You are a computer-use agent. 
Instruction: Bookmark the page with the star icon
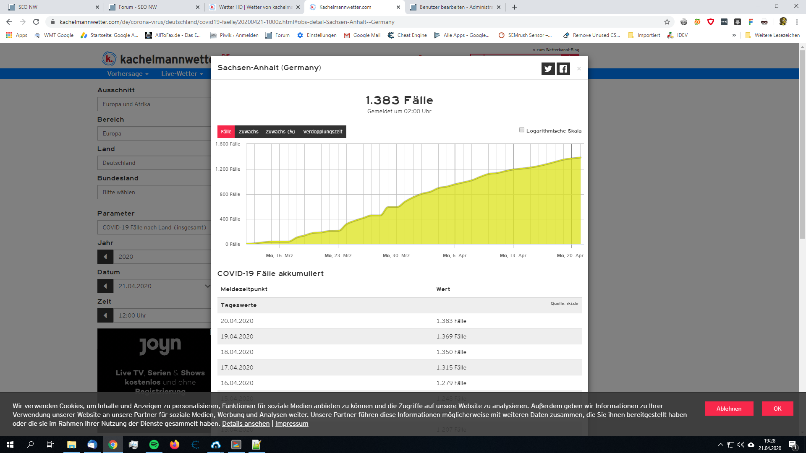click(667, 22)
